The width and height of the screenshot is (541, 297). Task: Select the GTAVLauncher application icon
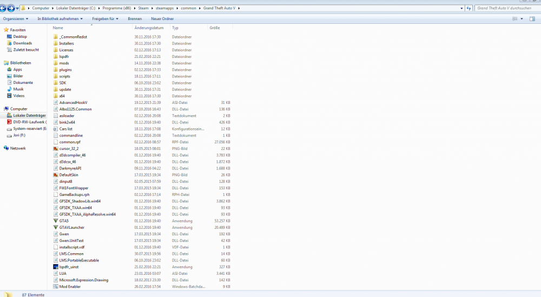click(x=56, y=227)
